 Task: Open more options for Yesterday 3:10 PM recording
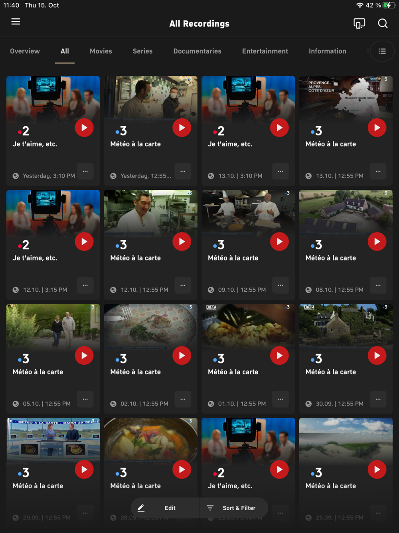pyautogui.click(x=85, y=171)
